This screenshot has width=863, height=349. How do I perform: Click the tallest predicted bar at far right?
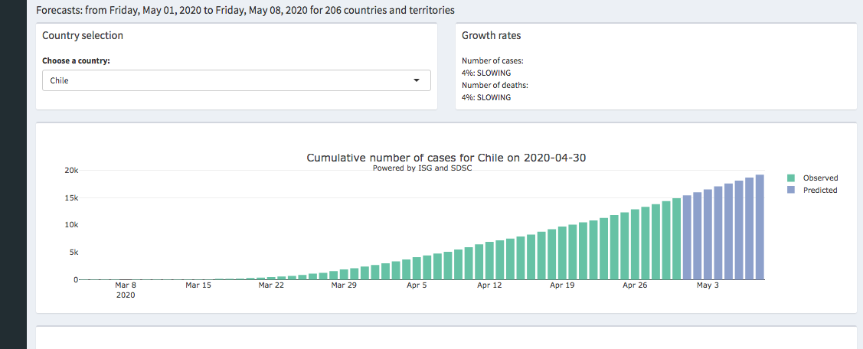point(760,227)
